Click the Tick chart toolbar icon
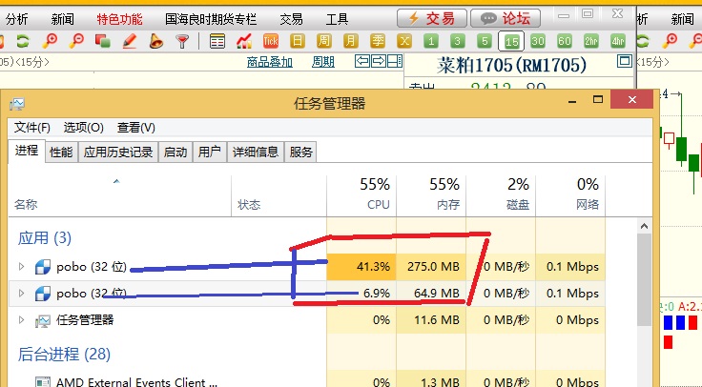The width and height of the screenshot is (702, 387). (x=271, y=41)
